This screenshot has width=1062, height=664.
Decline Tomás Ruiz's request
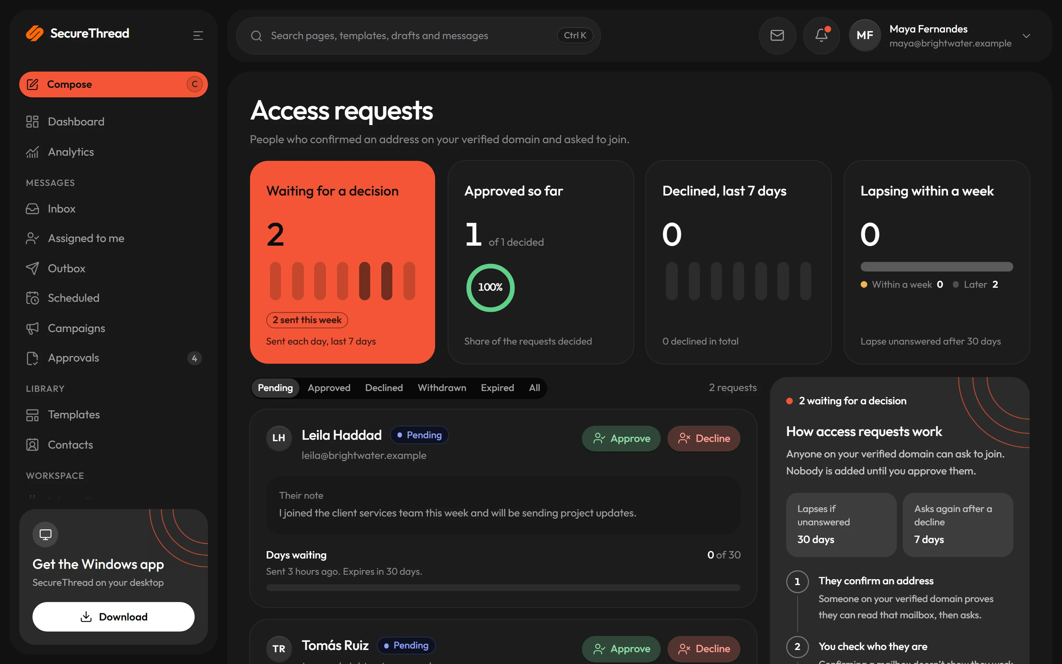coord(704,649)
